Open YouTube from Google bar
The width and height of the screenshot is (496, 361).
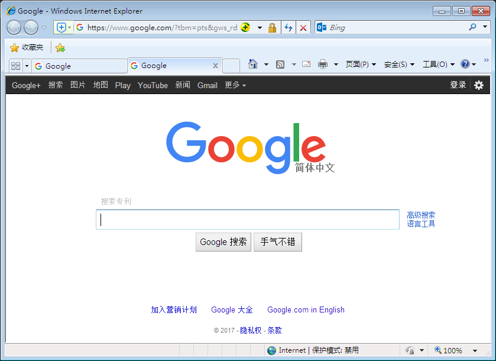(153, 85)
